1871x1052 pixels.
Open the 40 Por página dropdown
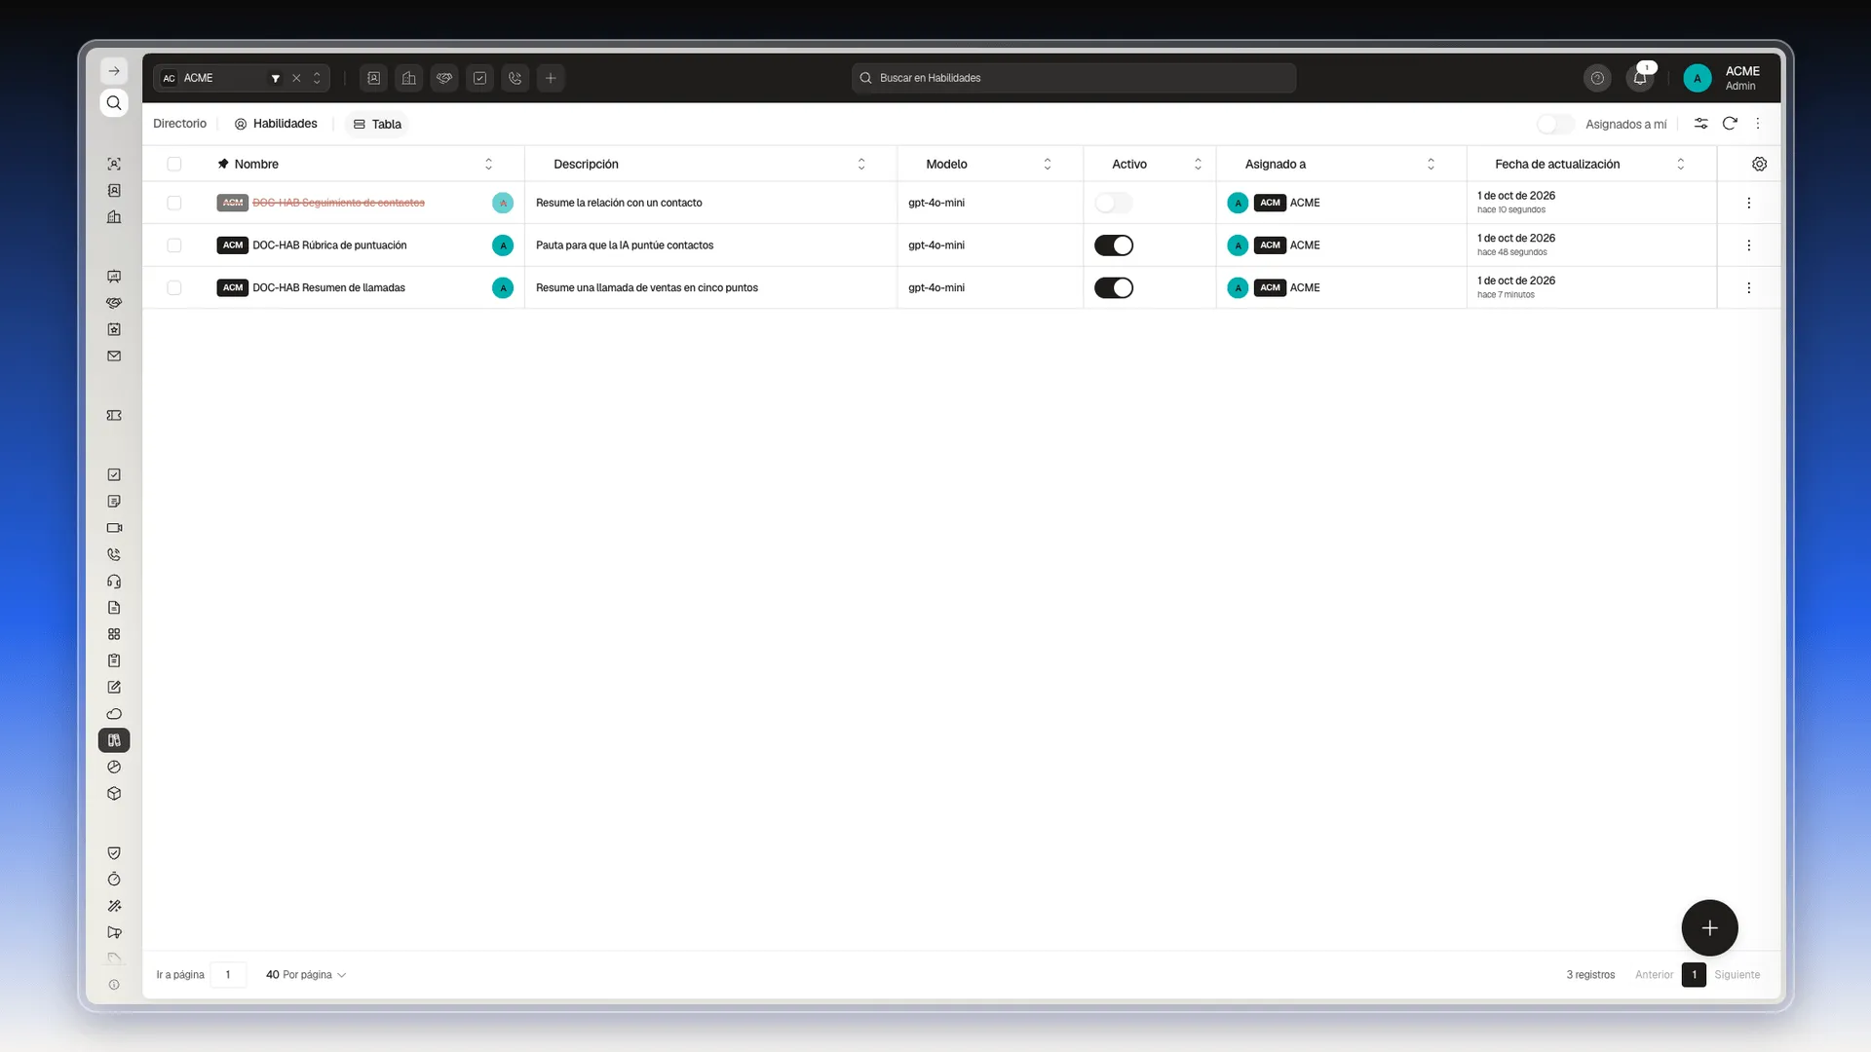pyautogui.click(x=306, y=975)
